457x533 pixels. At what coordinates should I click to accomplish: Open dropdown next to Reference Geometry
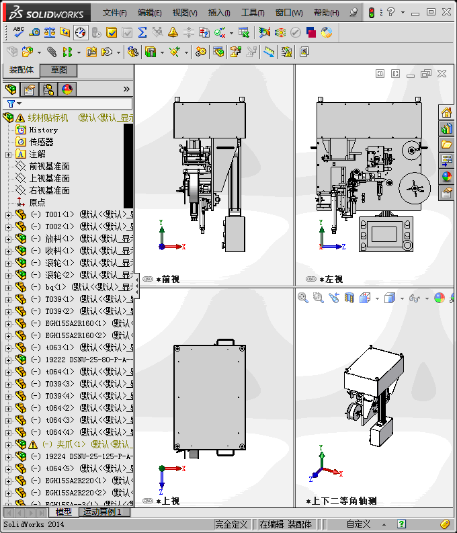point(186,52)
